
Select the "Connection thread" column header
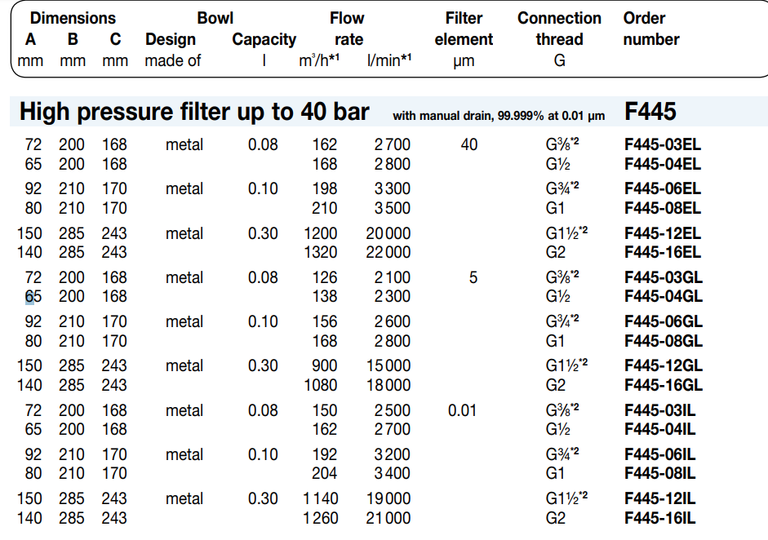[559, 29]
